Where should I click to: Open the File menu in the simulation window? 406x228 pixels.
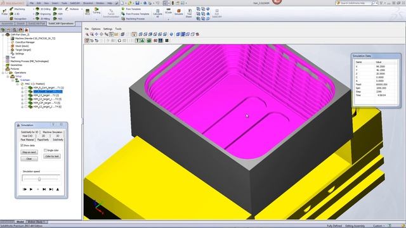(87, 29)
